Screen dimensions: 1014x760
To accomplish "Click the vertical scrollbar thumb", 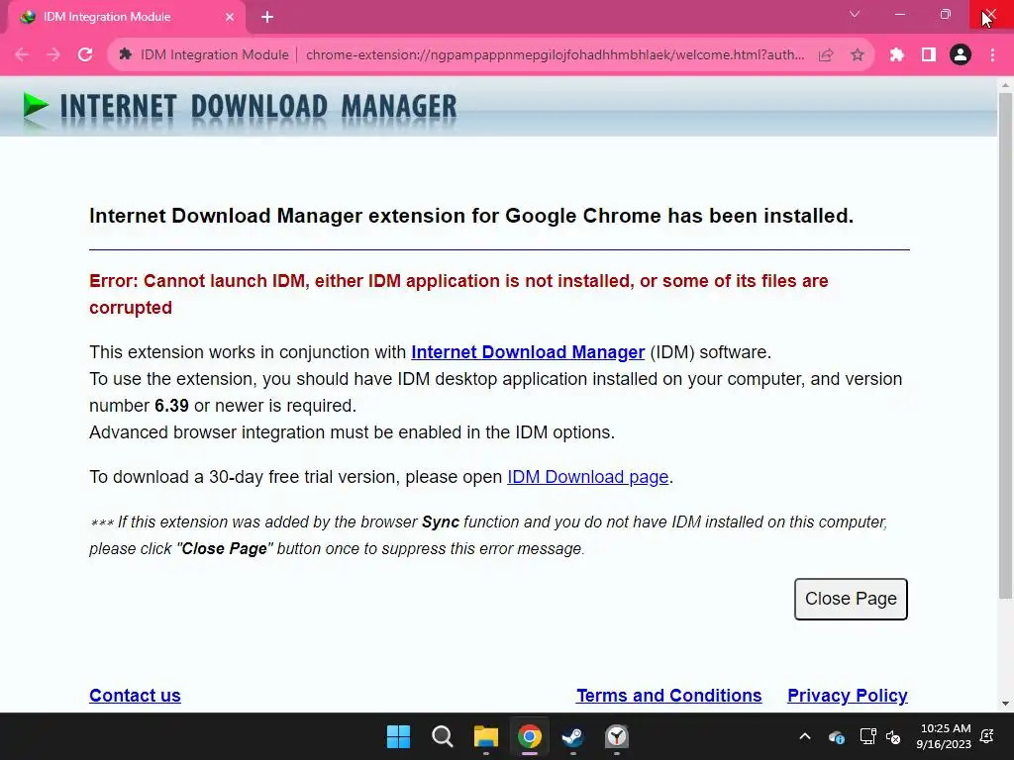I will [x=1005, y=345].
